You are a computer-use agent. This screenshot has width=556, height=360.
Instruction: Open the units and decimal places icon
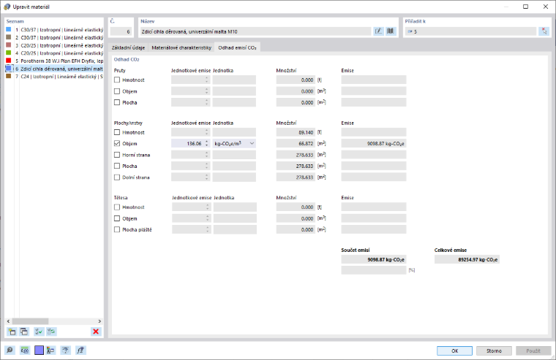[24, 350]
